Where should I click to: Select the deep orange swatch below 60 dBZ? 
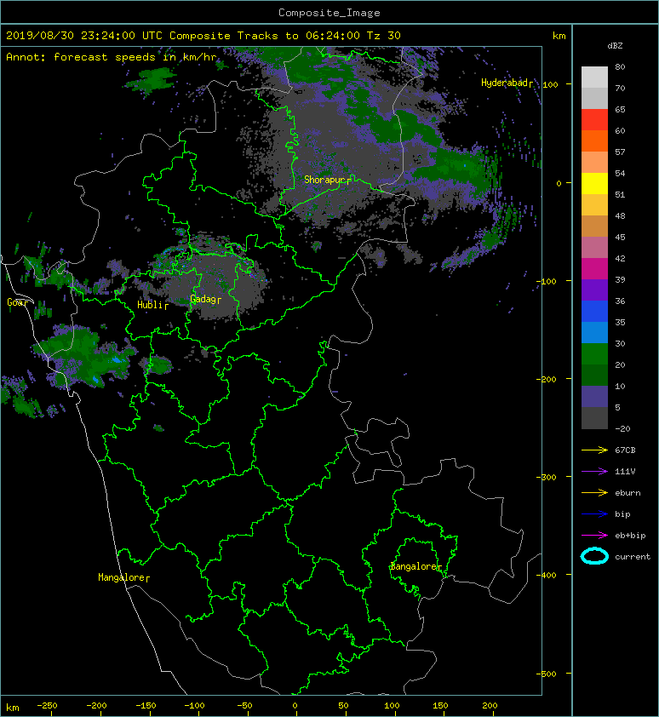pos(594,141)
